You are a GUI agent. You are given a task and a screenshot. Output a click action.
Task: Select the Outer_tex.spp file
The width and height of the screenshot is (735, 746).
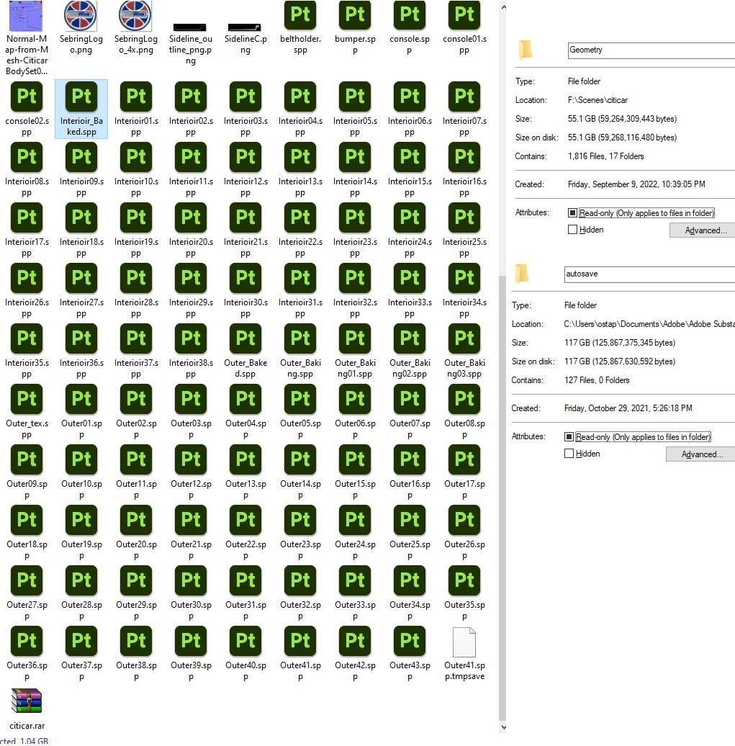point(27,411)
